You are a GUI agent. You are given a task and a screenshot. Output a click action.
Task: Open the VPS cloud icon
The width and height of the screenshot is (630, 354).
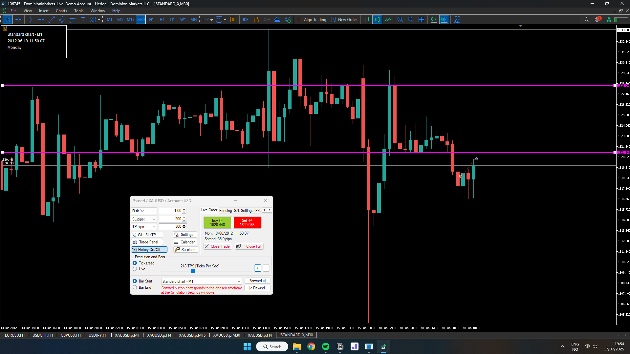coord(277,20)
